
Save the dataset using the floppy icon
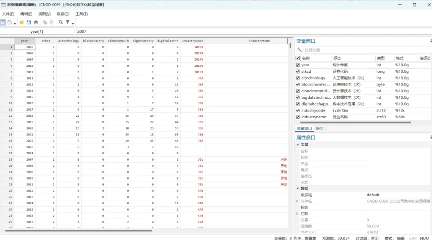29,23
